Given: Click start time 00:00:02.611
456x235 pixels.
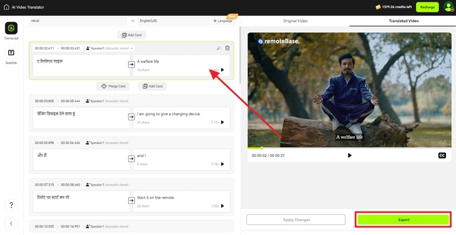Looking at the screenshot, I should pos(44,48).
